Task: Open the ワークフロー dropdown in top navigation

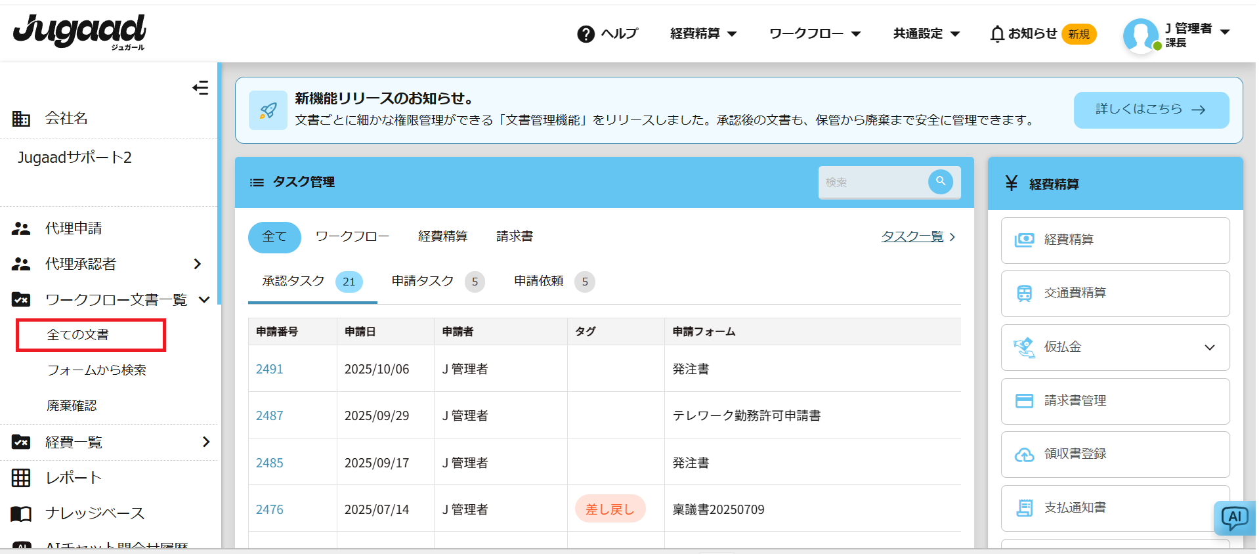Action: point(815,33)
